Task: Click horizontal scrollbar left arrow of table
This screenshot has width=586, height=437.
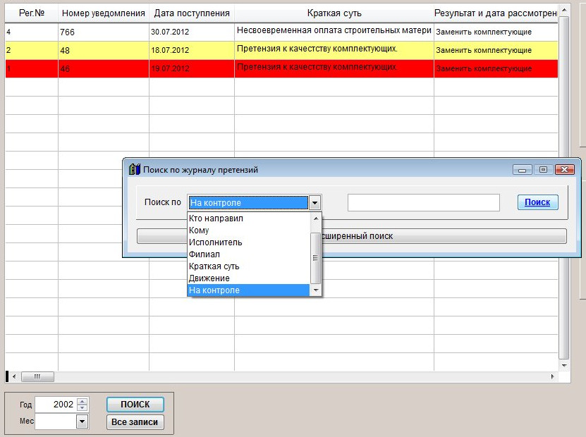Action: tap(14, 376)
